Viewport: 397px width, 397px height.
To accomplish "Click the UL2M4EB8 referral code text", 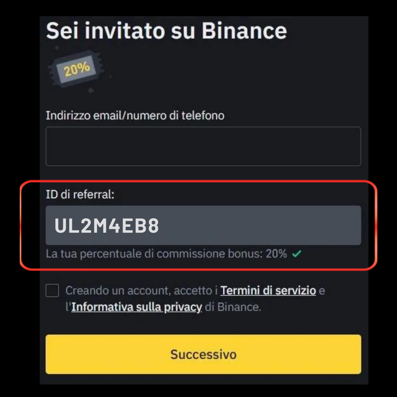I will [x=107, y=225].
